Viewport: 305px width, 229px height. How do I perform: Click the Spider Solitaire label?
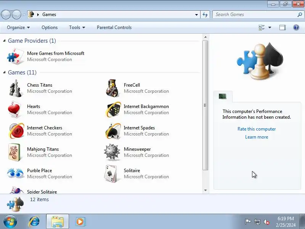42,192
